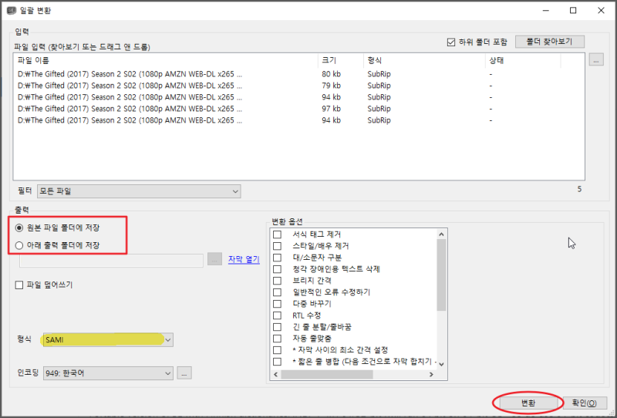Viewport: 617px width, 418px height.
Task: Click the options list scroll down arrow
Action: click(441, 364)
